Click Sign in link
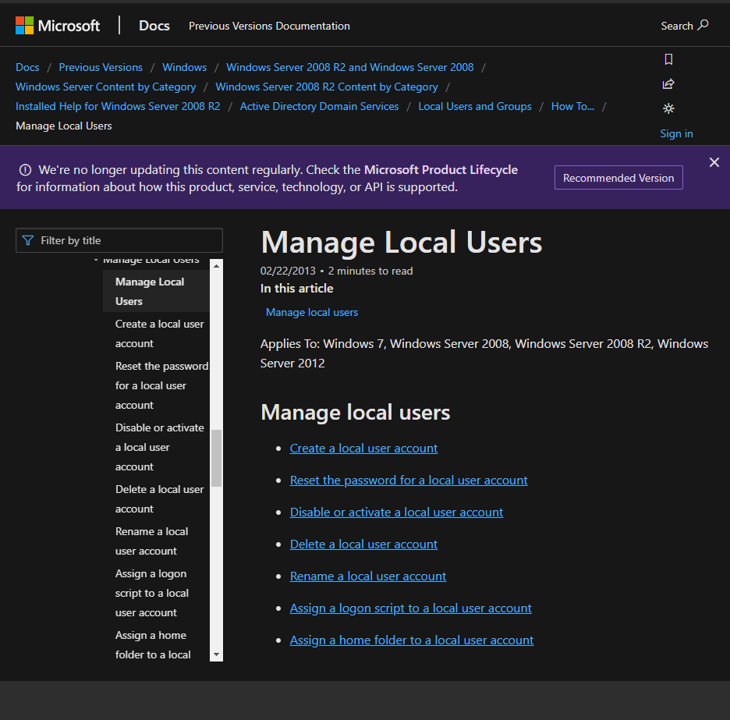 coord(676,133)
